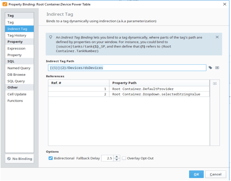The width and height of the screenshot is (231, 181).
Task: Choose the SQL Query binding type
Action: (19, 81)
